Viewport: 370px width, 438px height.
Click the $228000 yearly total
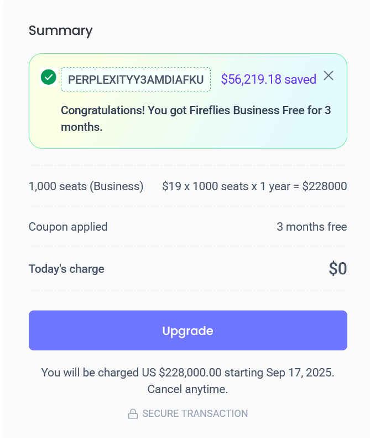324,186
